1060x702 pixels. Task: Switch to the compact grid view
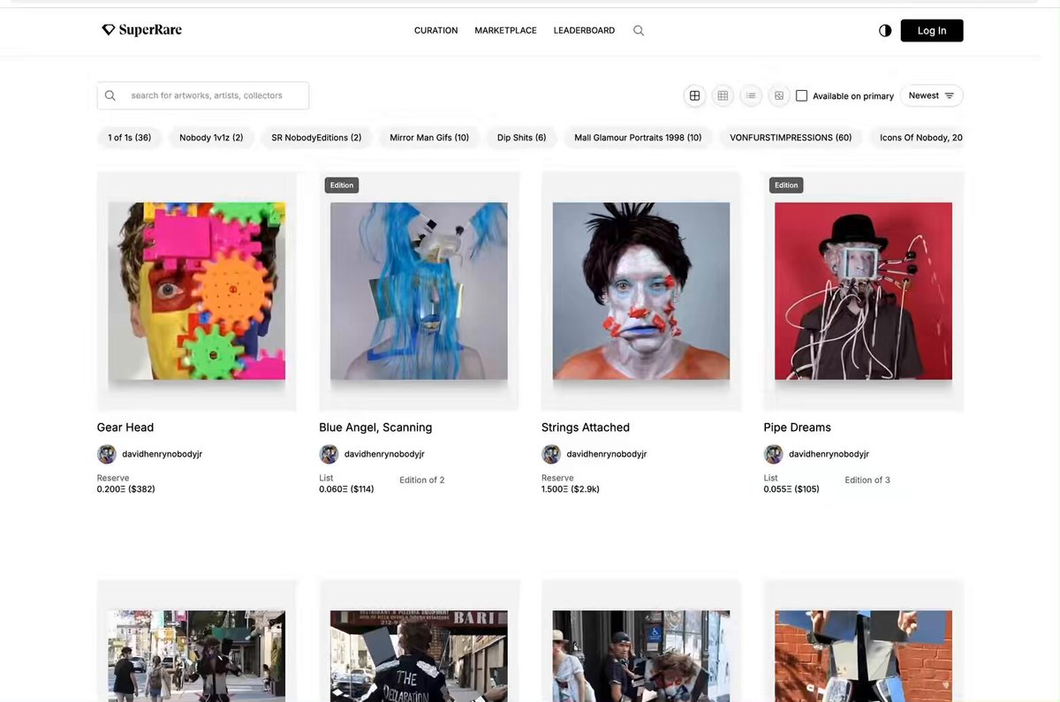pos(723,95)
